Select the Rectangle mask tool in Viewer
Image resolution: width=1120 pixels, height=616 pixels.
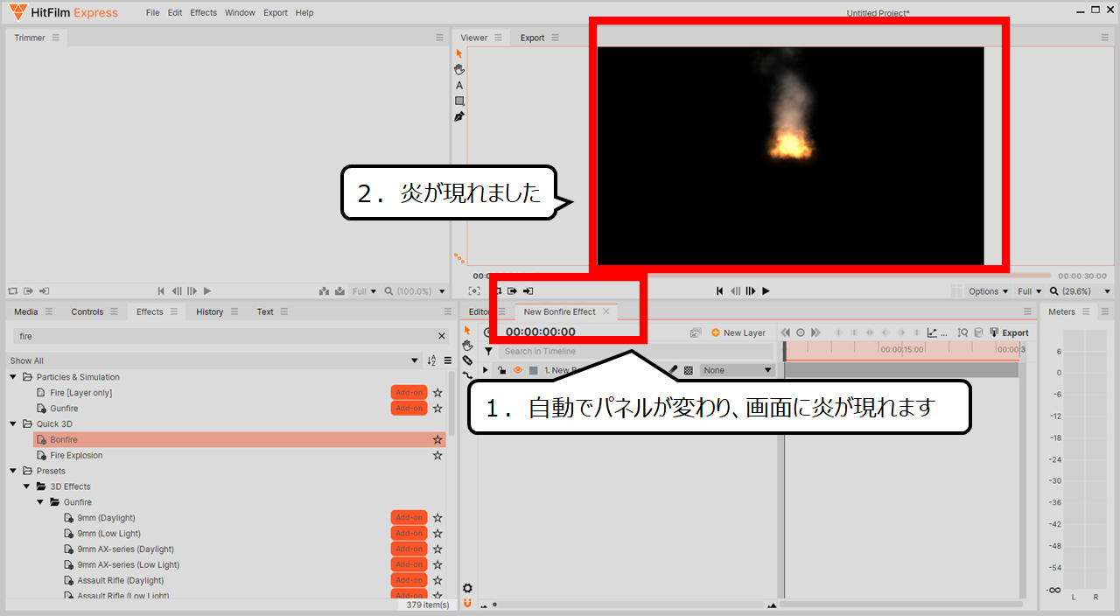coord(459,101)
